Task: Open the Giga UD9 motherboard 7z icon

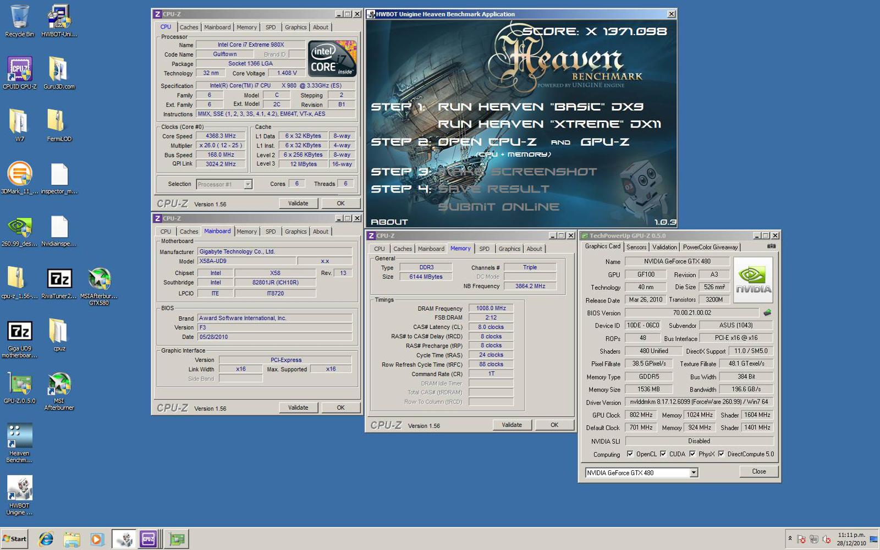Action: point(19,338)
